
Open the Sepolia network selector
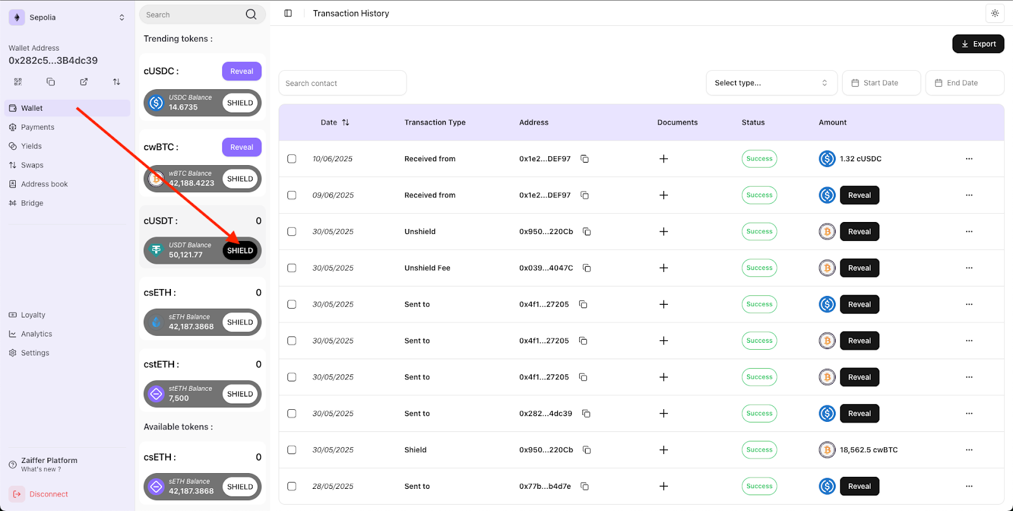pyautogui.click(x=68, y=17)
